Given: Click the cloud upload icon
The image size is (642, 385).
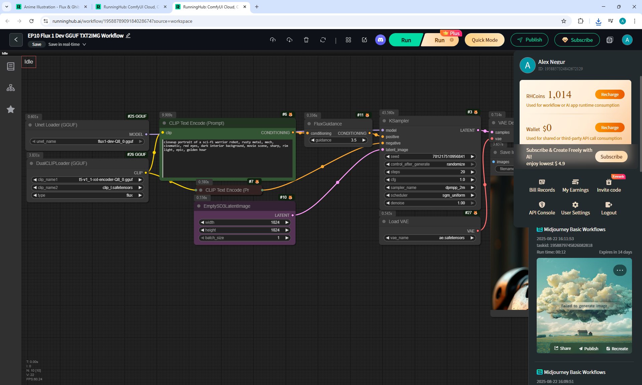Looking at the screenshot, I should pyautogui.click(x=273, y=40).
